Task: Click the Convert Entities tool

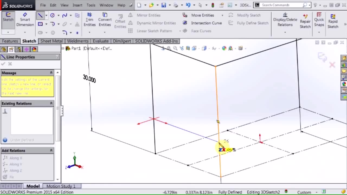Action: [105, 20]
